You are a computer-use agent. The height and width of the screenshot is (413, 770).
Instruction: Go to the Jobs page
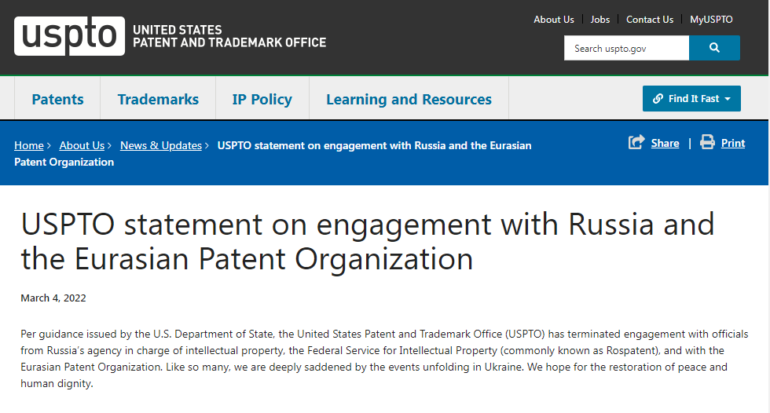click(600, 20)
